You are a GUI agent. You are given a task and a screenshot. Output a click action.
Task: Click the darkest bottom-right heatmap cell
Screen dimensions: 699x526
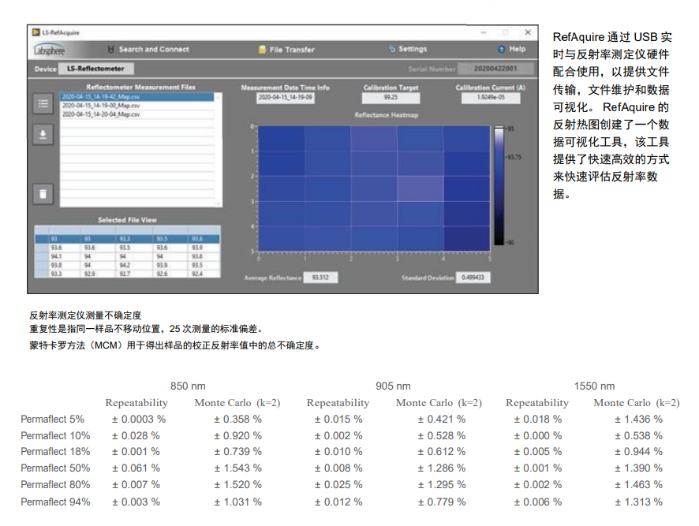pos(466,238)
